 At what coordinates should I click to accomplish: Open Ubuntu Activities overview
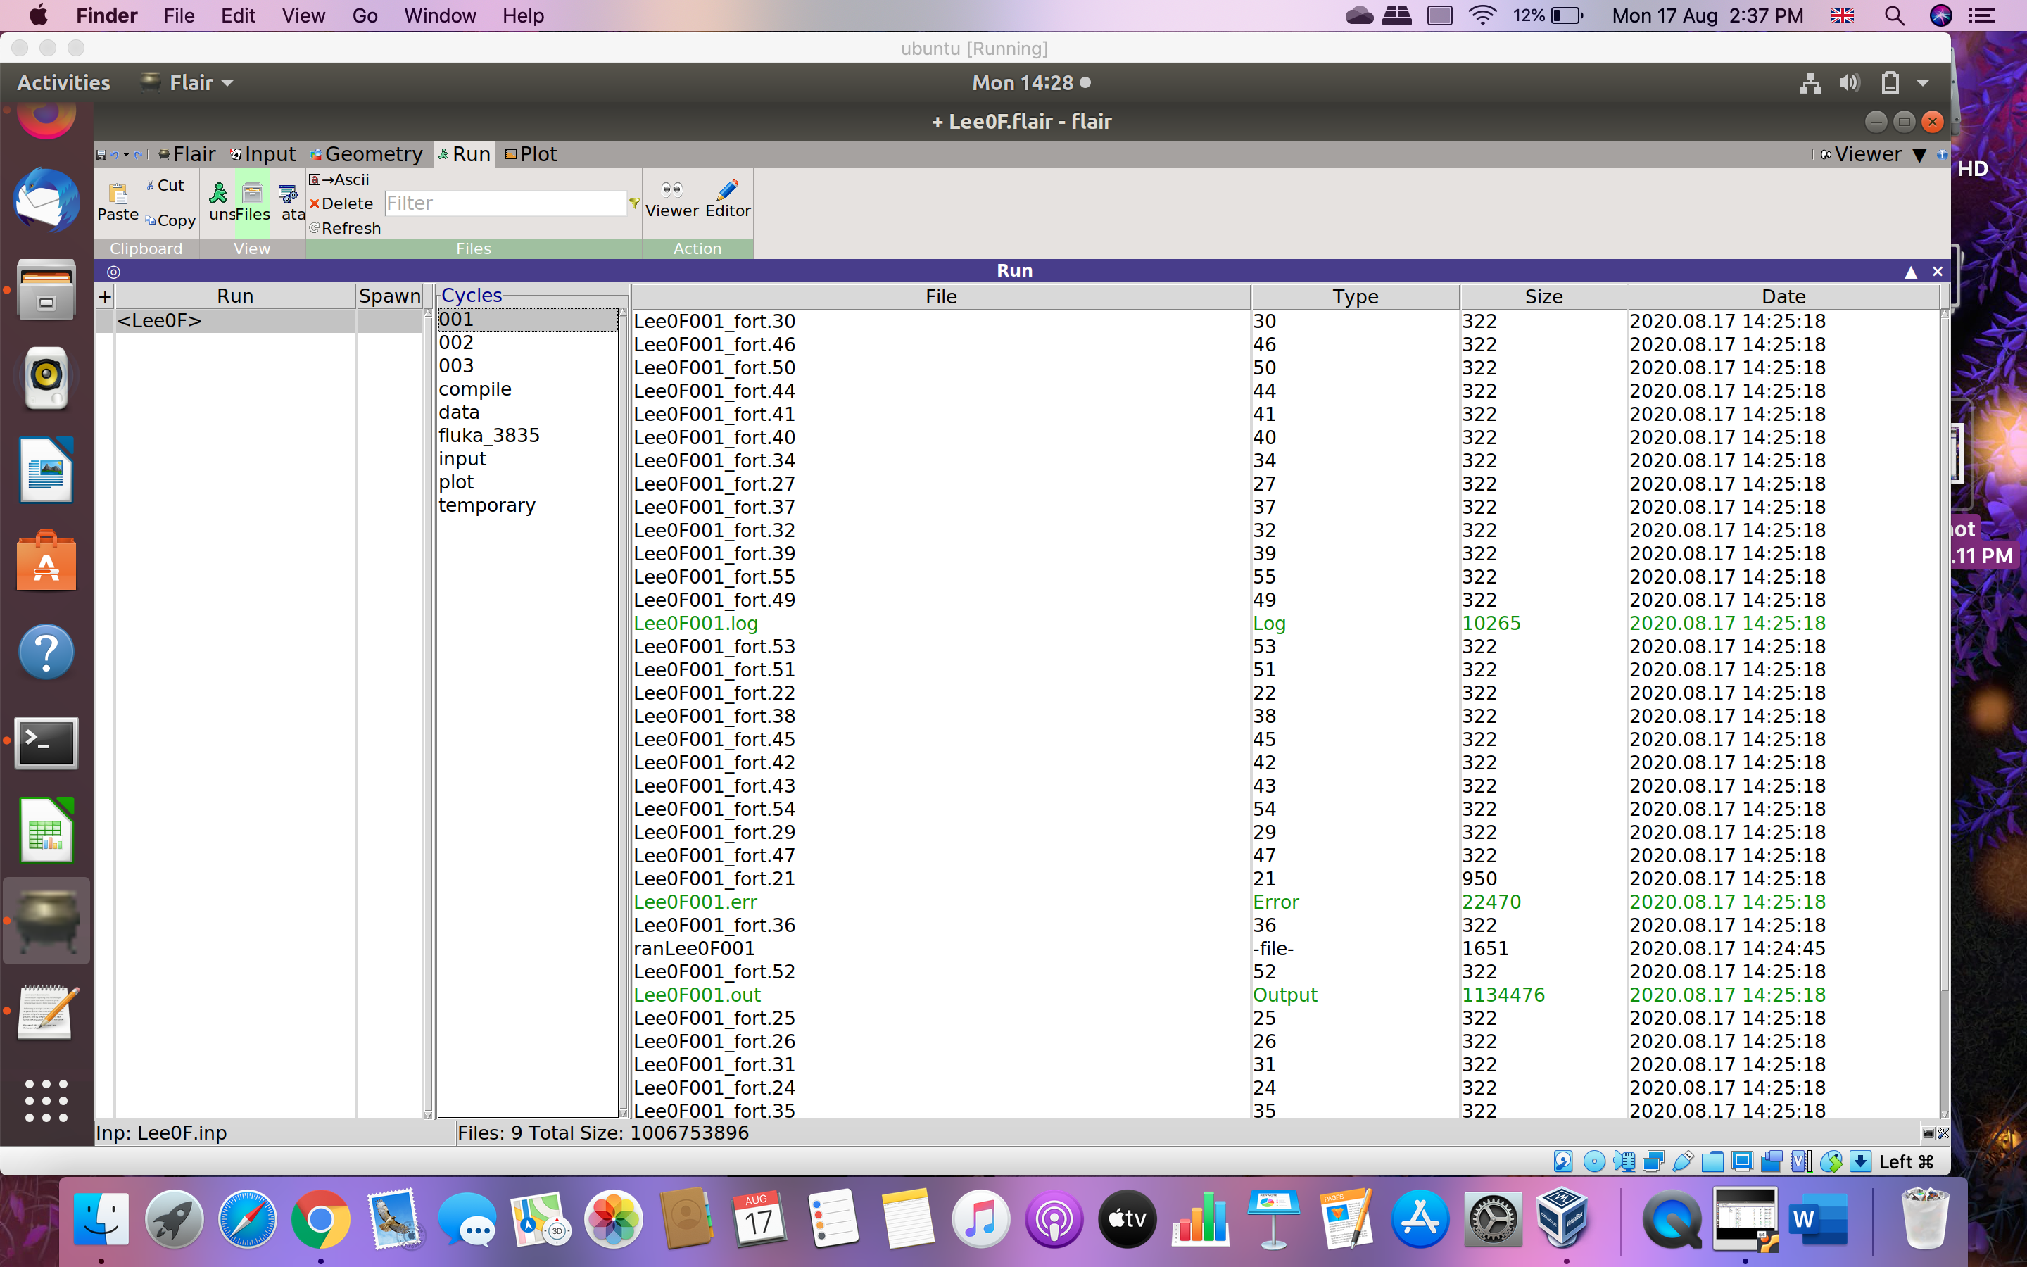(x=63, y=83)
